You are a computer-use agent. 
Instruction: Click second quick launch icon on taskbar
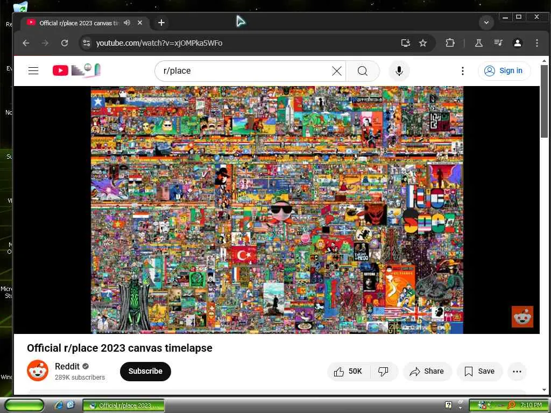(70, 405)
